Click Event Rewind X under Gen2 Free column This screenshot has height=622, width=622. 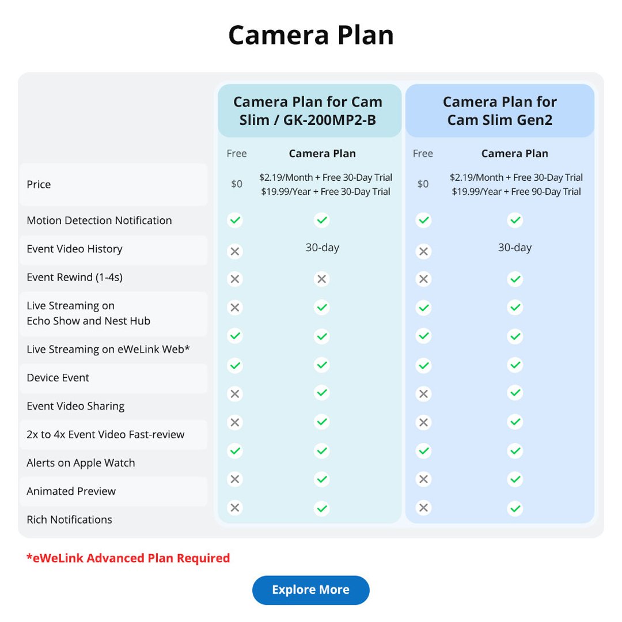423,279
